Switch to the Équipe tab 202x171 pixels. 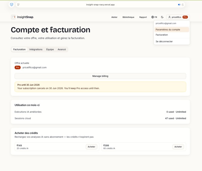tap(50, 50)
